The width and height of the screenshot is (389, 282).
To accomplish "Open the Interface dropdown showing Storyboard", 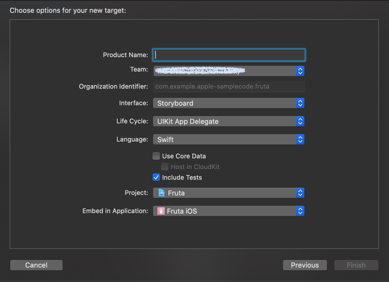I will pos(225,103).
